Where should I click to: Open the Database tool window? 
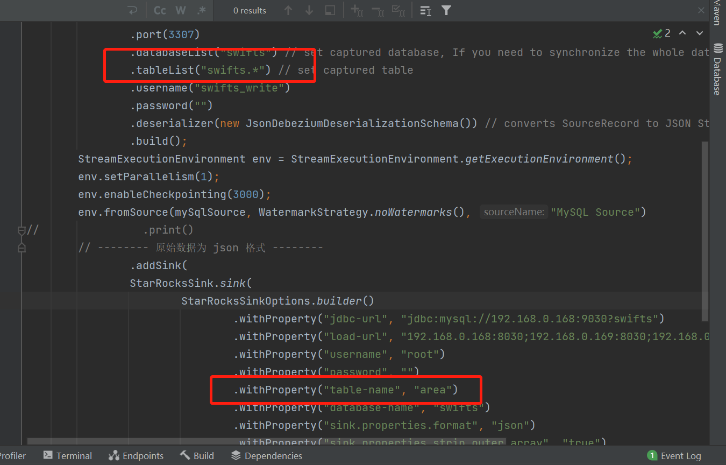[x=717, y=69]
